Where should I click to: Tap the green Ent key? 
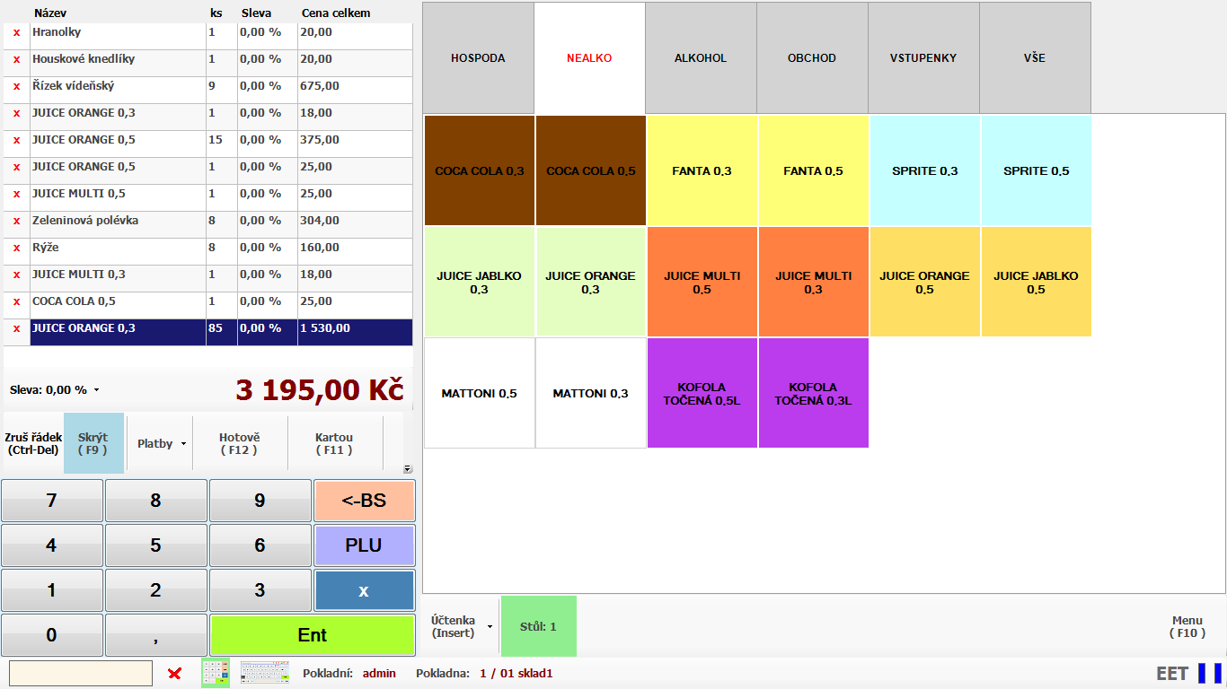coord(313,635)
